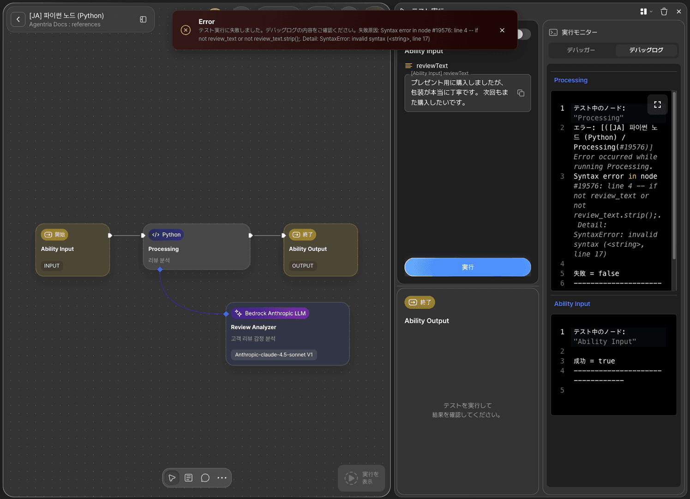The height and width of the screenshot is (499, 690).
Task: Click the output port of Processing node
Action: (x=251, y=235)
